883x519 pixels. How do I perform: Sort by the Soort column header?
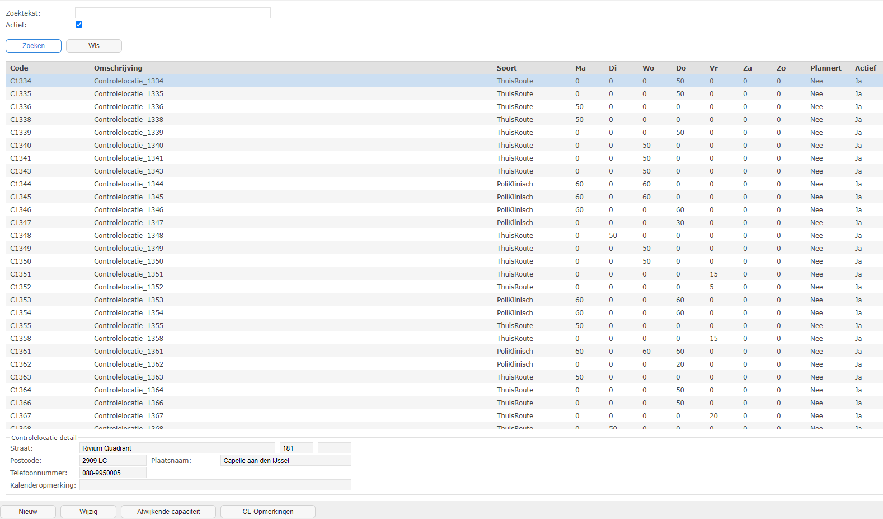506,68
